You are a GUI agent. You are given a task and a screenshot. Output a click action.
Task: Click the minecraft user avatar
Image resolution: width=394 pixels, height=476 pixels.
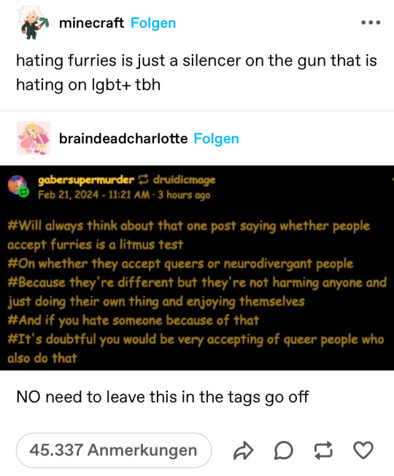[x=33, y=23]
